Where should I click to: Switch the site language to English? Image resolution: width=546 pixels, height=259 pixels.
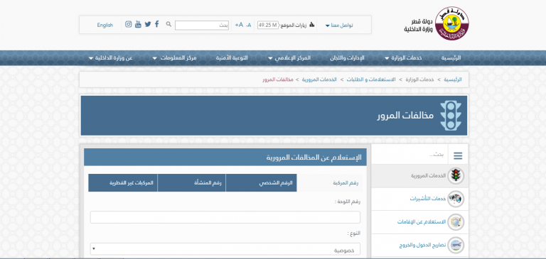pos(105,25)
